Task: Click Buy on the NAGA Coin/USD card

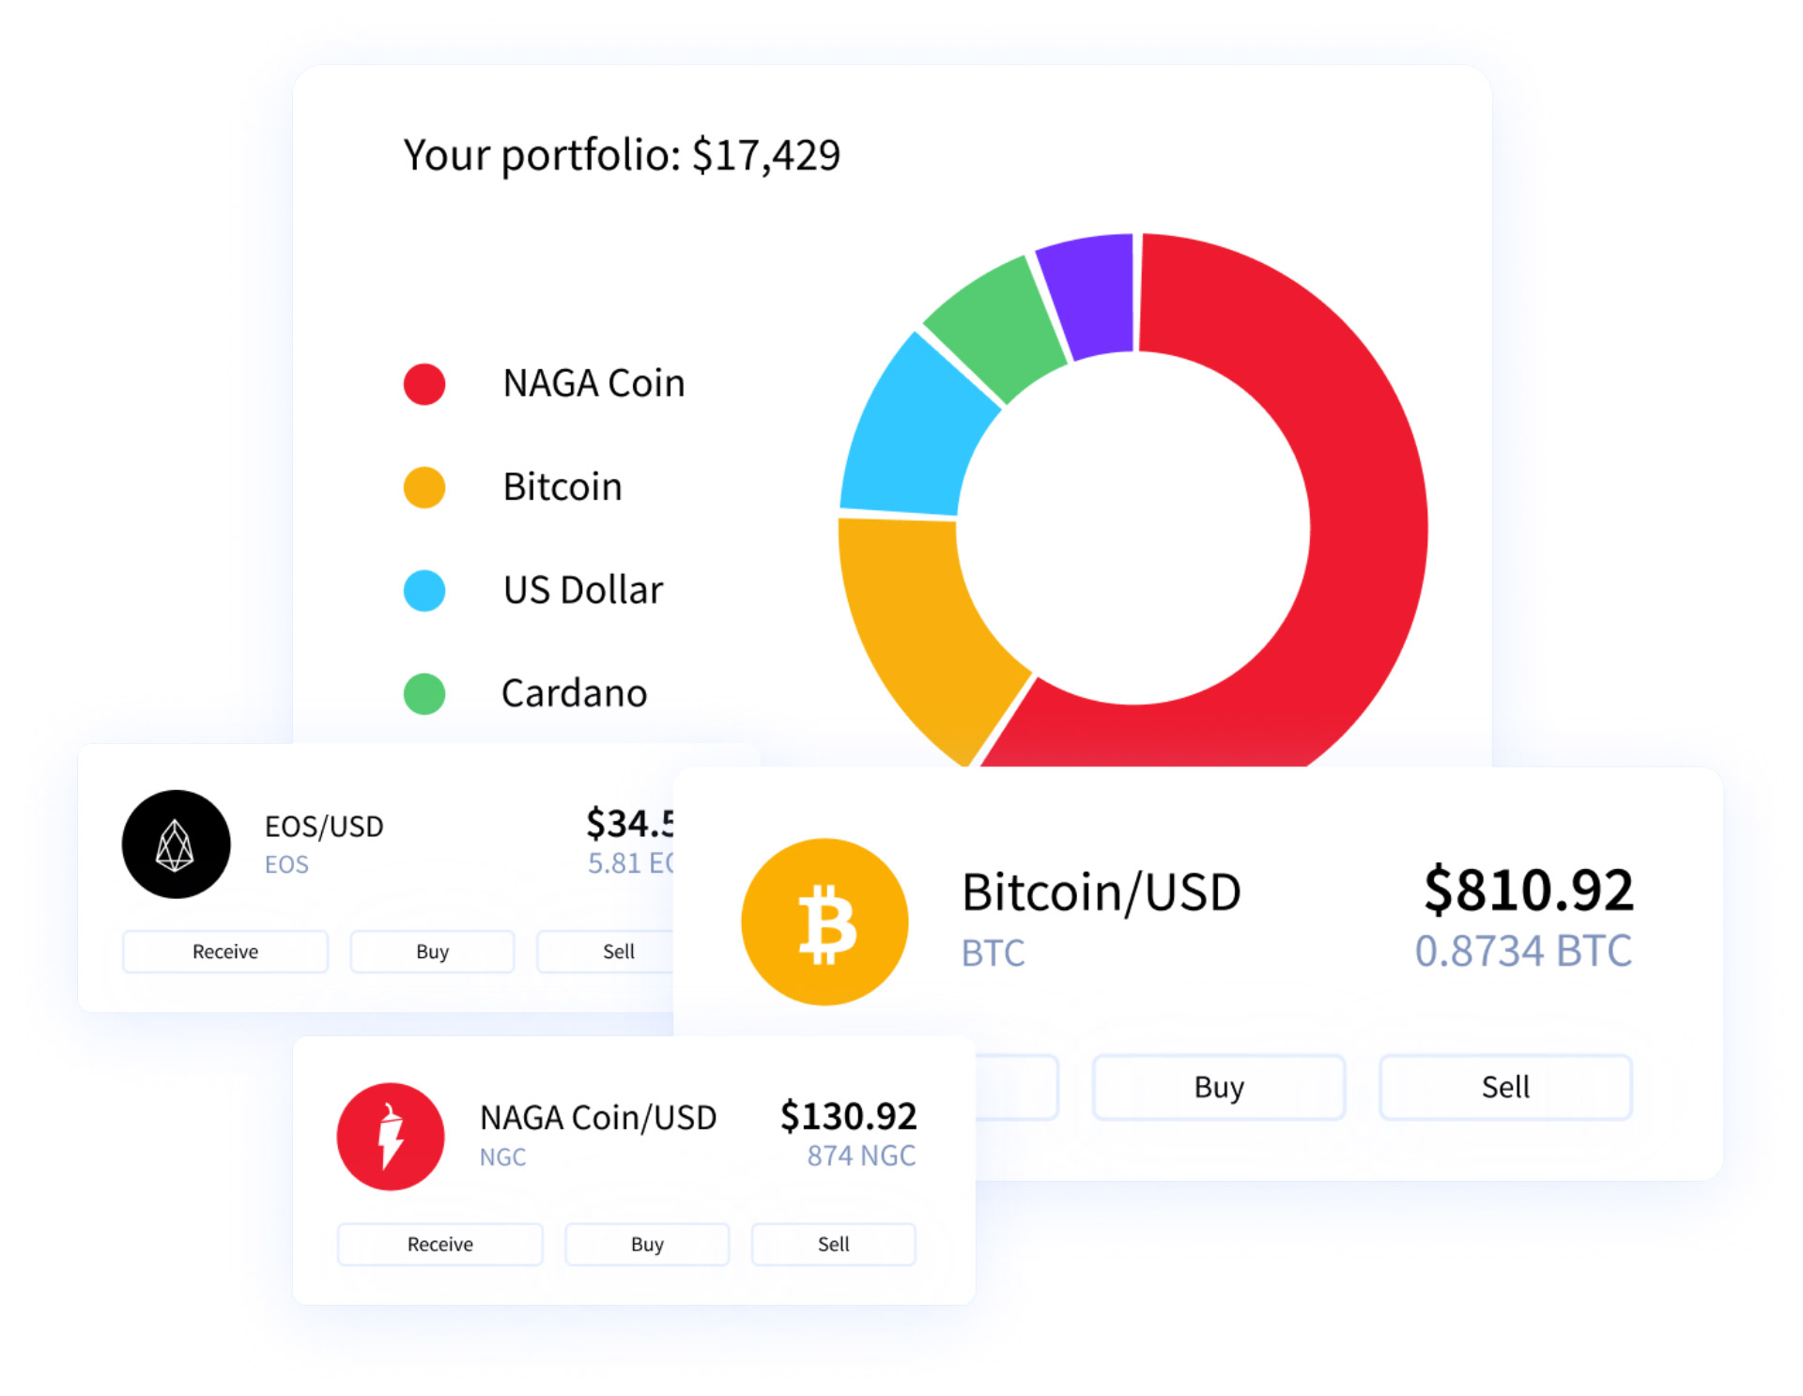Action: pos(646,1243)
